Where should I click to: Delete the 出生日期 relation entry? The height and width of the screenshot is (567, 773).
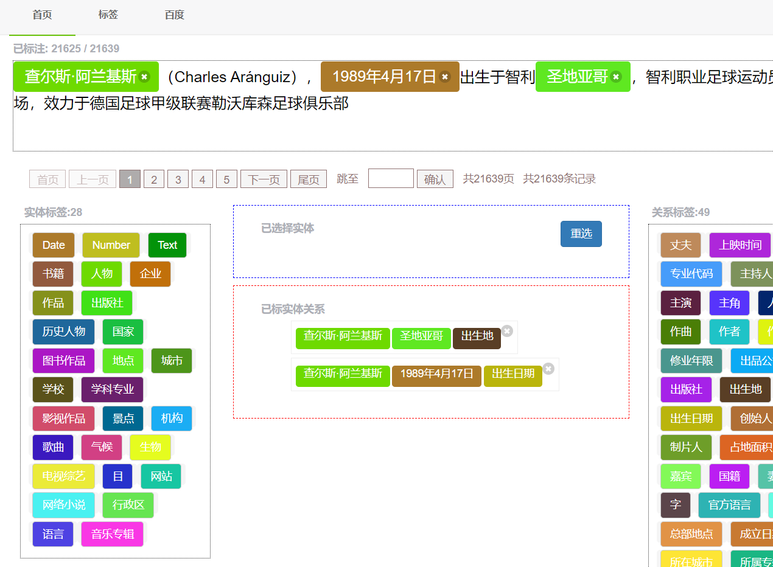point(548,369)
